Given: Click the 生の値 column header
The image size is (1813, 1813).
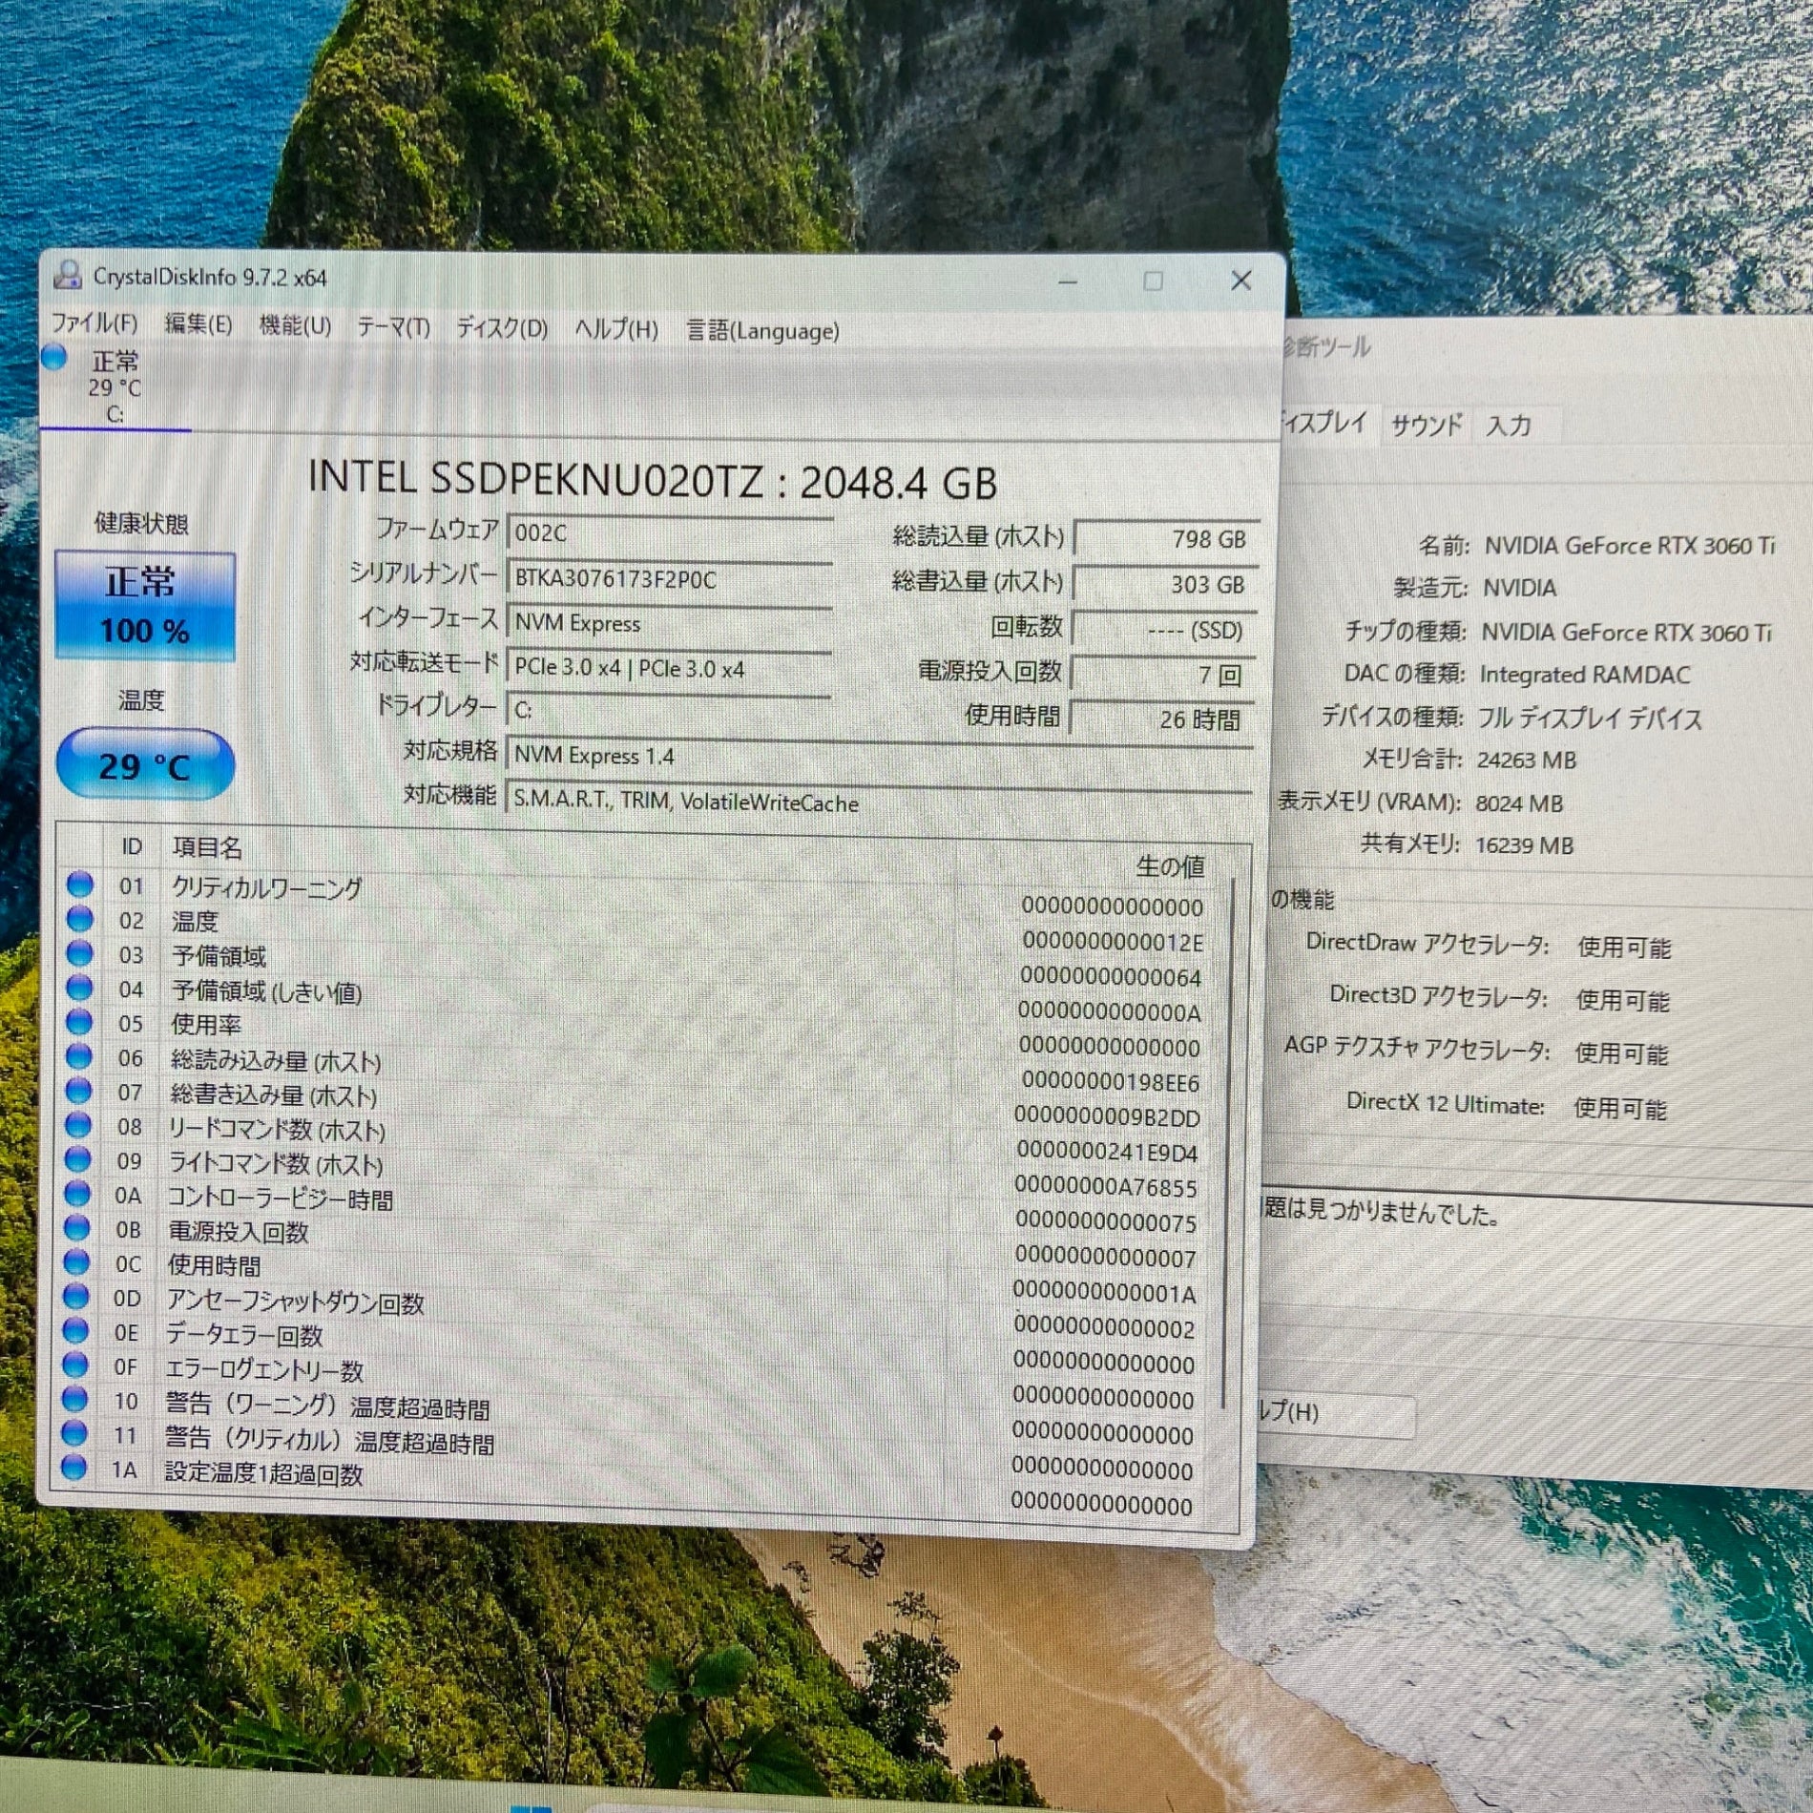Looking at the screenshot, I should (1170, 866).
